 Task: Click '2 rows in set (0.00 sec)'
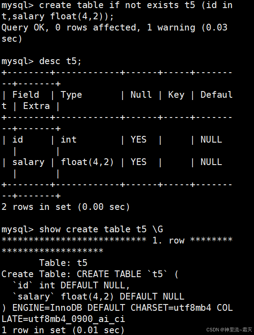pyautogui.click(x=66, y=207)
